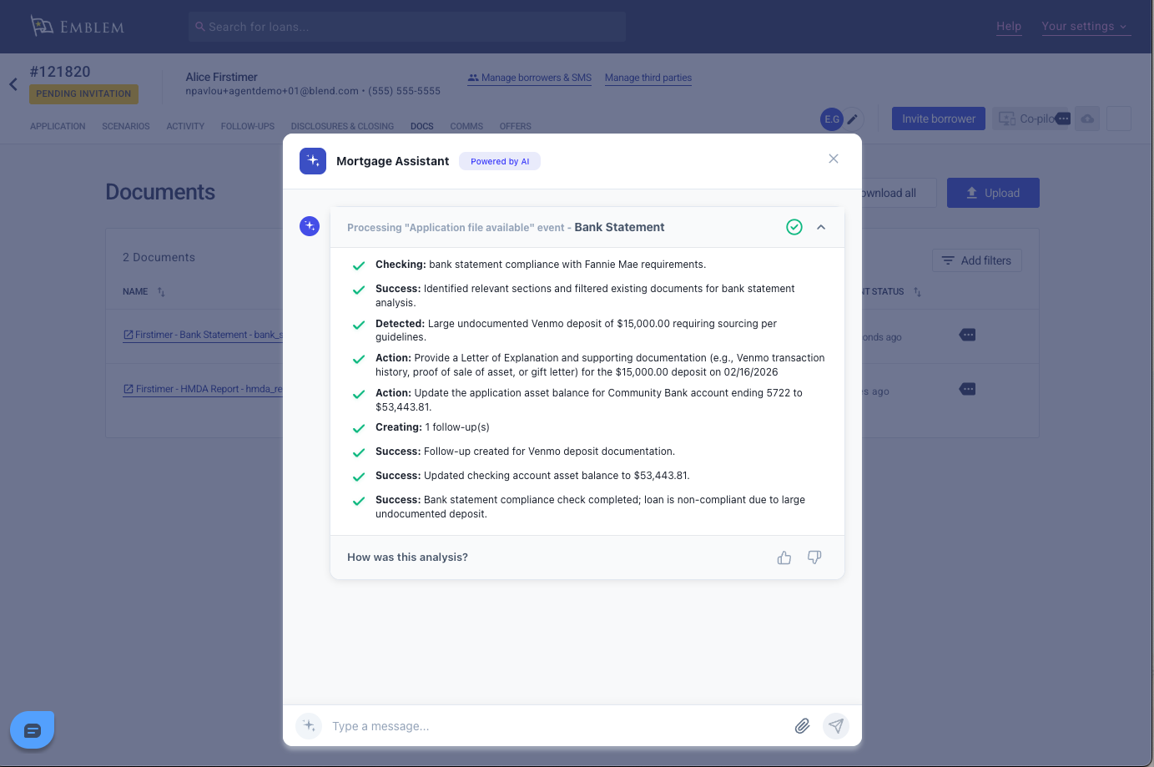Click the Help link
This screenshot has width=1154, height=767.
(1009, 27)
